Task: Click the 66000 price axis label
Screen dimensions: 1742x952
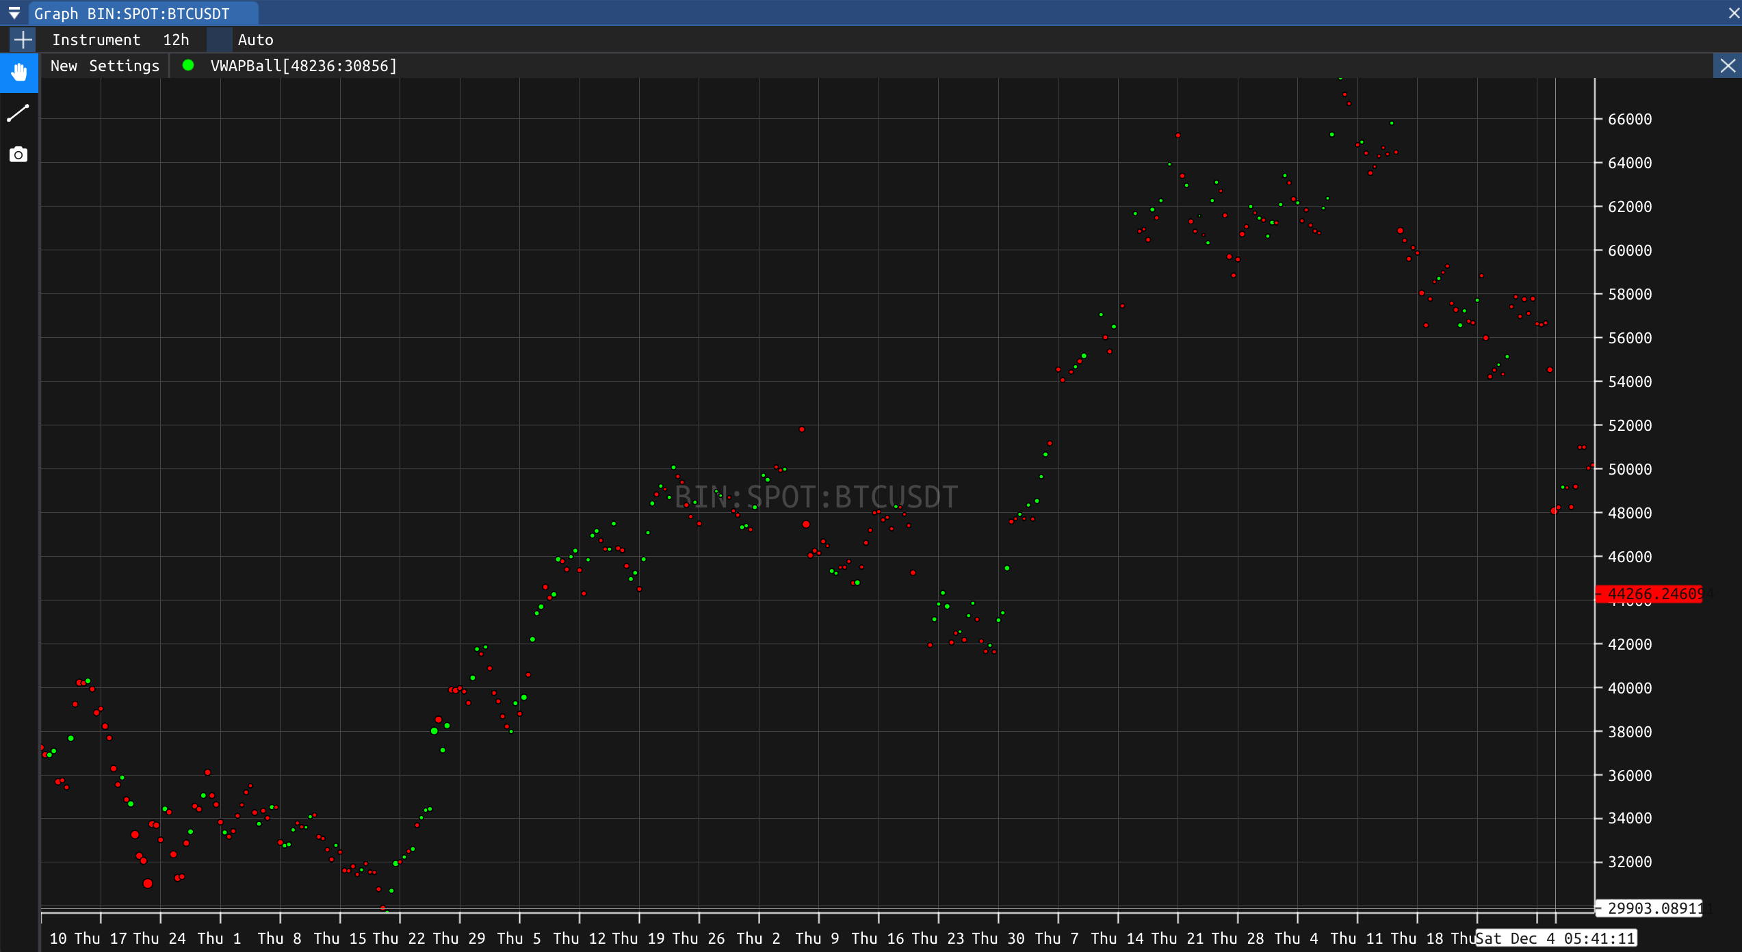Action: 1630,119
